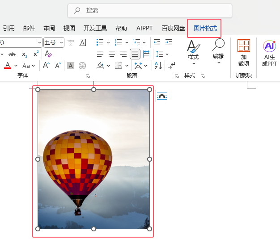
Task: Click in the 搜索 box
Action: tap(150, 11)
